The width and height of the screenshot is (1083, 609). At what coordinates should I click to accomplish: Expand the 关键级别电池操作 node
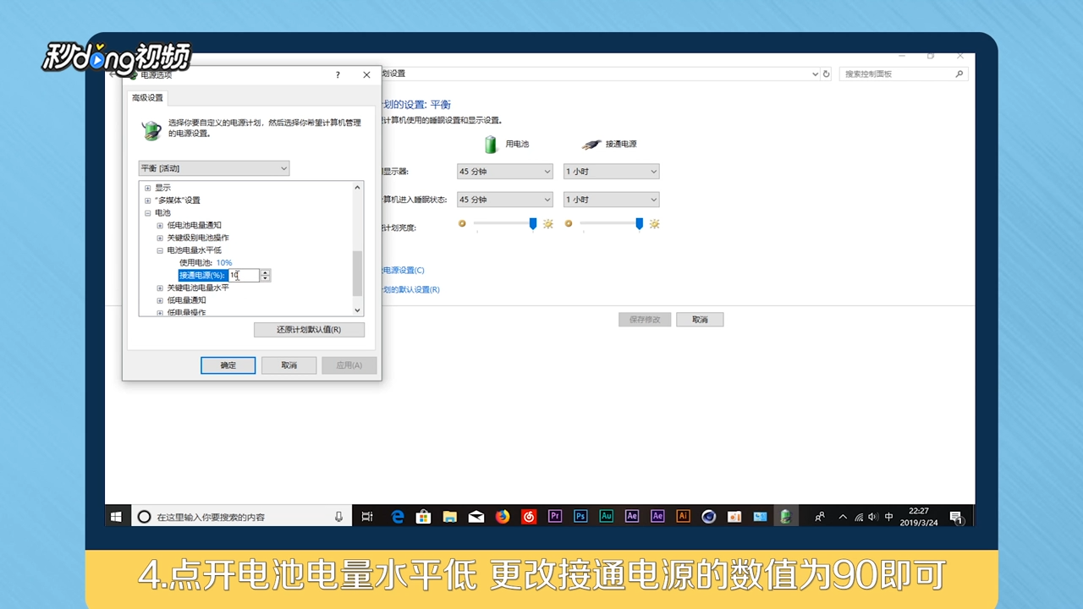pyautogui.click(x=160, y=238)
